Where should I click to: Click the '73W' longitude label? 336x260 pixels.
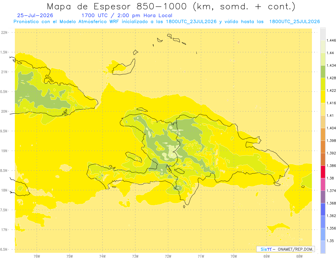click(x=135, y=256)
